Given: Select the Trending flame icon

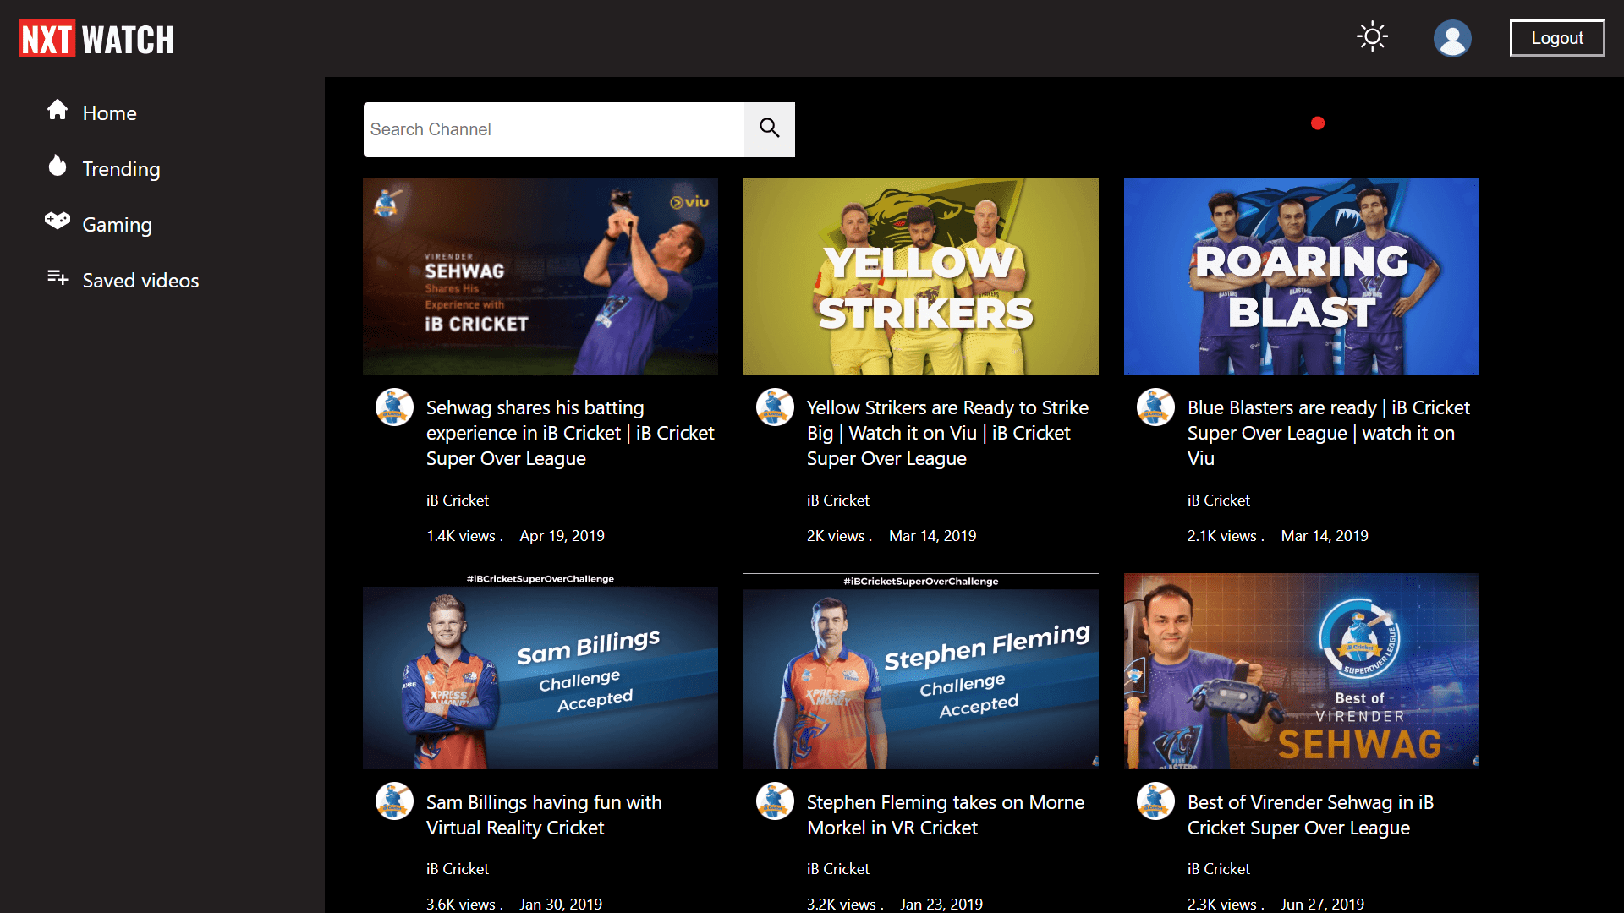Looking at the screenshot, I should point(58,166).
